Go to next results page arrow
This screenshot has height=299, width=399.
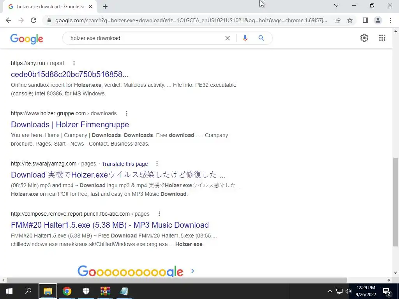point(192,271)
